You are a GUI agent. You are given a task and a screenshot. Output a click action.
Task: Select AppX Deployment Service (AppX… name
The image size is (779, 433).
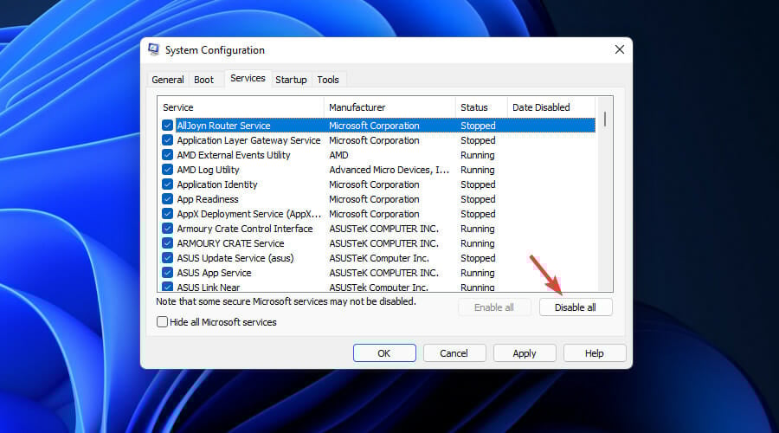coord(249,214)
